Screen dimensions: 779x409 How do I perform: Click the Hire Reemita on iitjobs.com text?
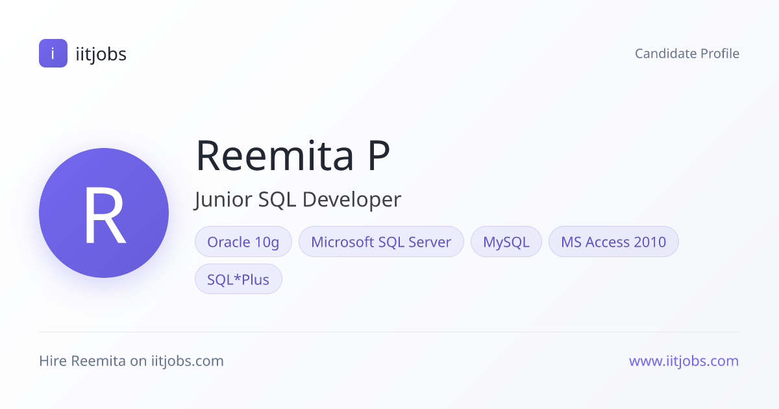(131, 361)
